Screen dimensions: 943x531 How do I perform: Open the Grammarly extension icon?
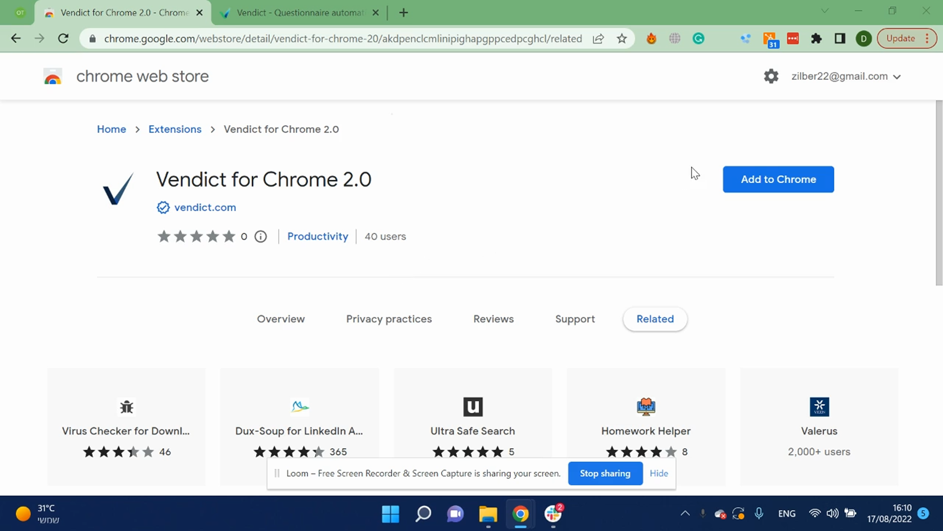[x=698, y=38]
